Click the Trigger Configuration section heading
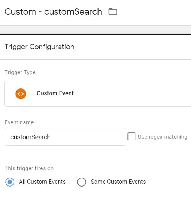The image size is (191, 198). [x=39, y=47]
